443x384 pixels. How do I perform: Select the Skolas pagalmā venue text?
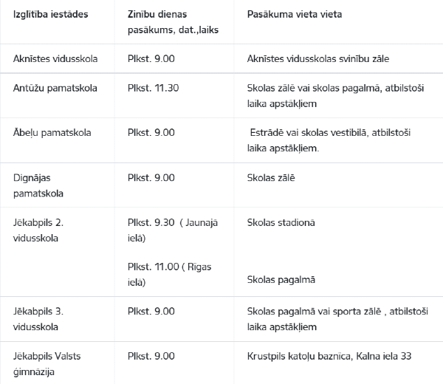(281, 280)
